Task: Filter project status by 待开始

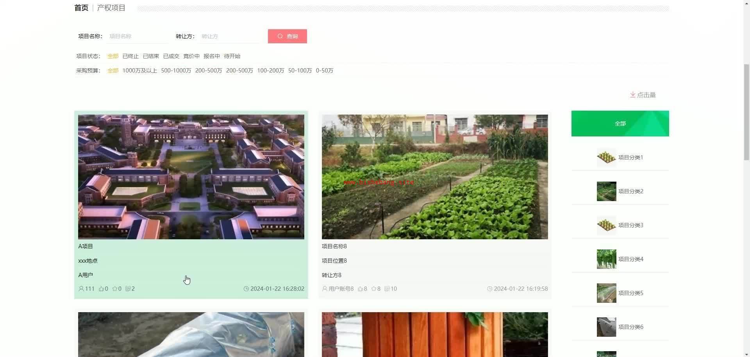Action: click(232, 56)
